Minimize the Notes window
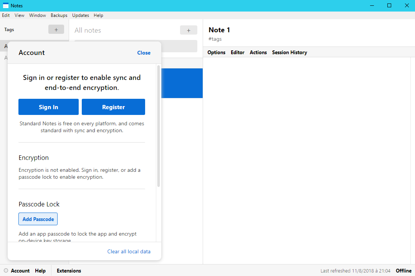The width and height of the screenshot is (415, 276). pyautogui.click(x=372, y=5)
